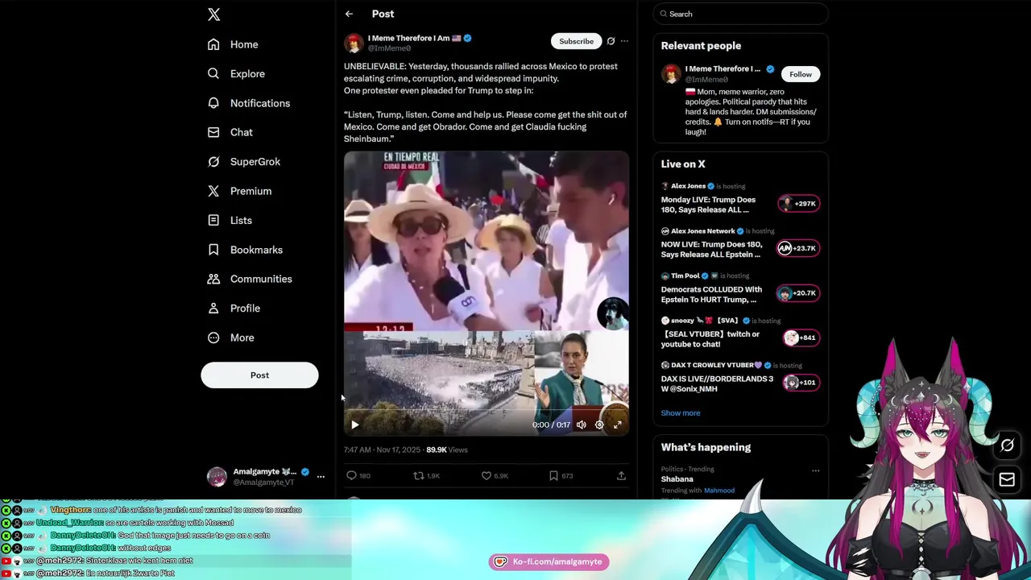Click the reply icon with 180 replies
Viewport: 1031px width, 580px height.
(351, 476)
